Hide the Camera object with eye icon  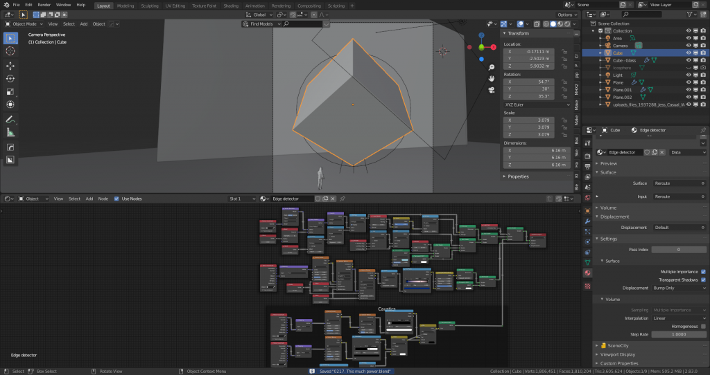click(689, 46)
